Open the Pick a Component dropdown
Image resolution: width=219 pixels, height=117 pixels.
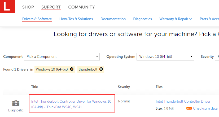(62, 57)
